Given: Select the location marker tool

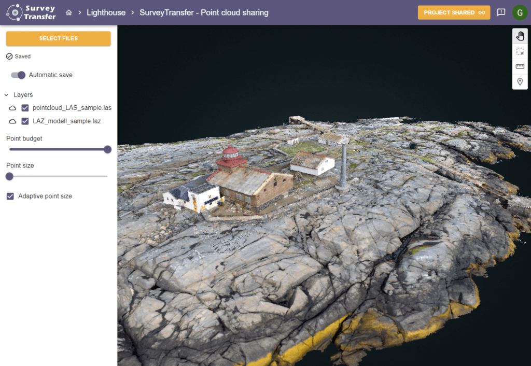Looking at the screenshot, I should (x=520, y=81).
